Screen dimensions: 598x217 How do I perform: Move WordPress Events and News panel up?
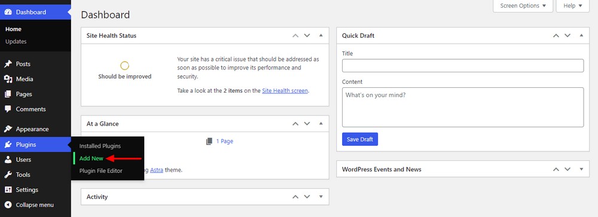pos(556,169)
